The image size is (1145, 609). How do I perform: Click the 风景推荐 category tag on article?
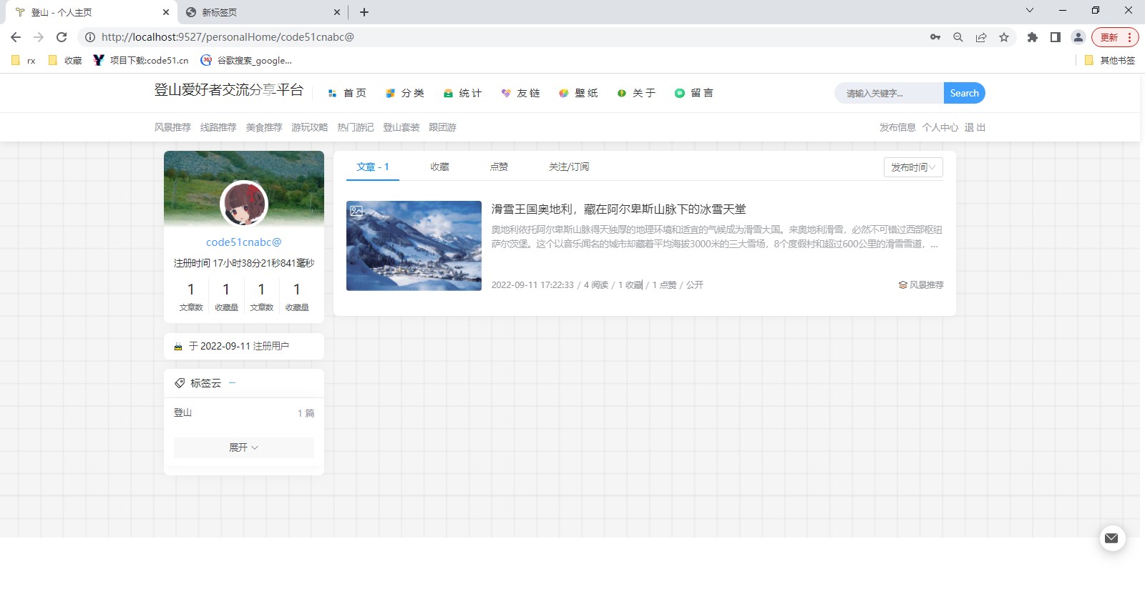[921, 284]
